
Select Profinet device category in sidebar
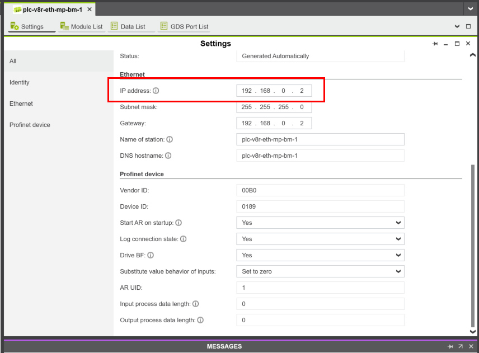(x=30, y=125)
